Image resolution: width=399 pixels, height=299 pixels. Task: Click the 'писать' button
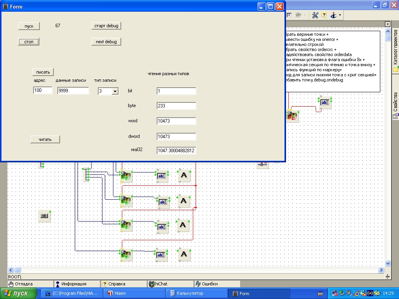click(x=43, y=72)
